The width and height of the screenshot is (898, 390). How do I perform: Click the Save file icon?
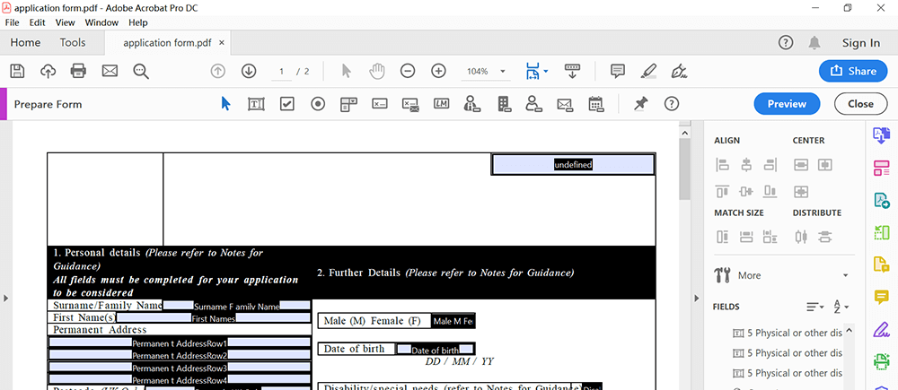[x=17, y=71]
